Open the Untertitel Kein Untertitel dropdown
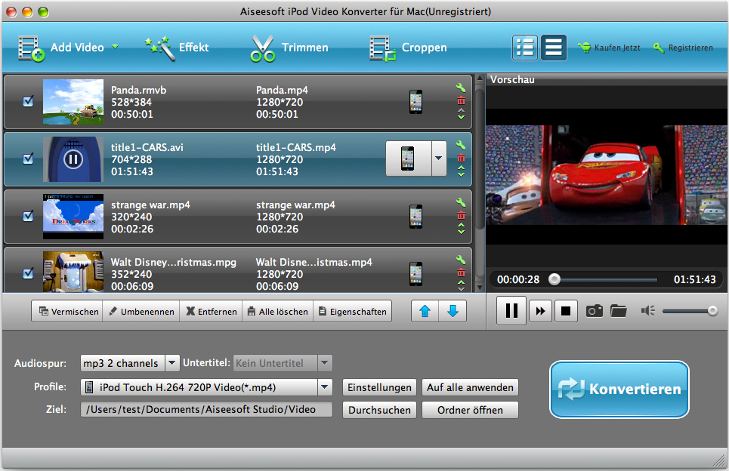 [x=283, y=363]
